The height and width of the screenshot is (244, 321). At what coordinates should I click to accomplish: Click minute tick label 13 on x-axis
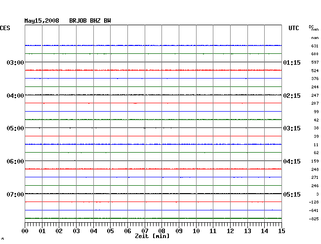[247, 231]
